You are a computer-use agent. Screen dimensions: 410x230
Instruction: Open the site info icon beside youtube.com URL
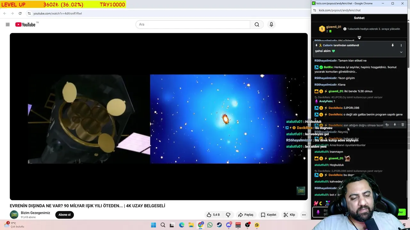29,13
